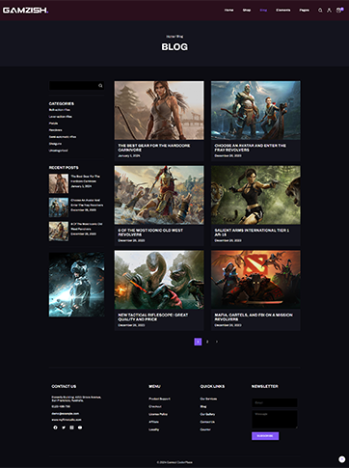Open the Elements menu item

[283, 11]
